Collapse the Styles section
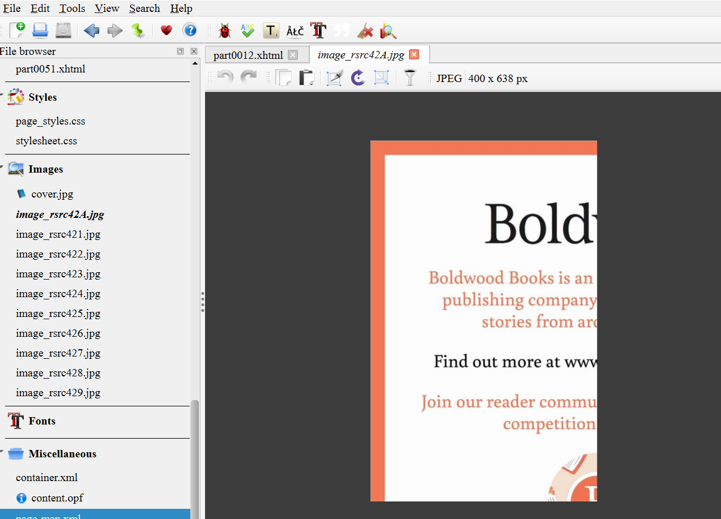Image resolution: width=721 pixels, height=519 pixels. coord(2,94)
